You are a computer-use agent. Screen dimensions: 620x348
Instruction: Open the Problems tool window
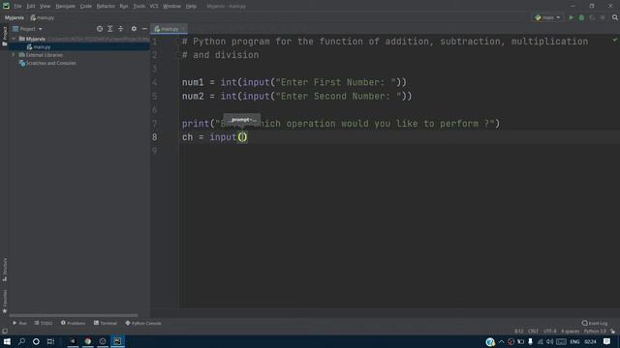[73, 323]
